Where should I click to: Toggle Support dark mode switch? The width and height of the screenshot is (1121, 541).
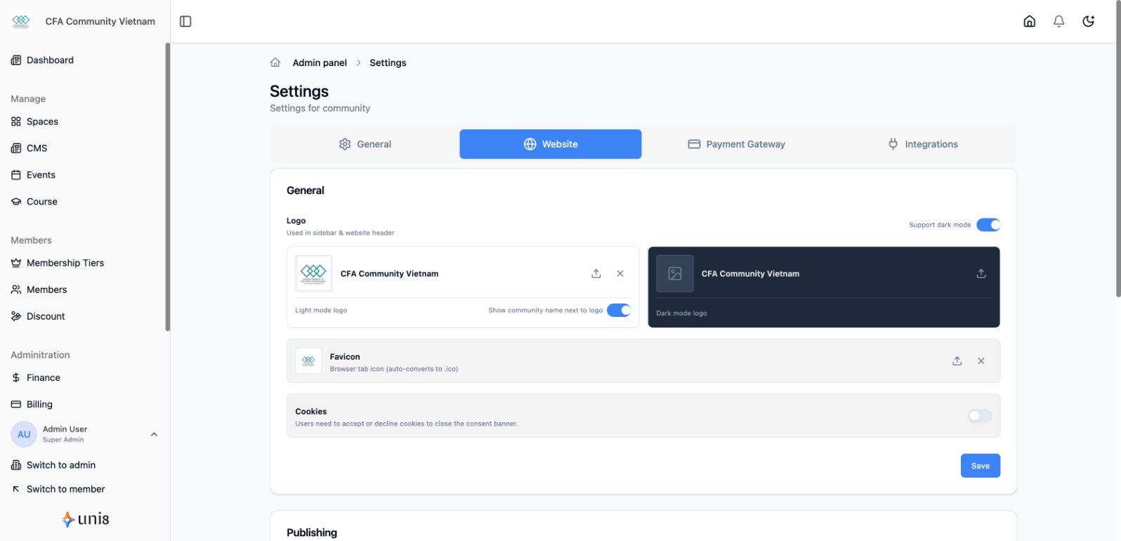(988, 225)
